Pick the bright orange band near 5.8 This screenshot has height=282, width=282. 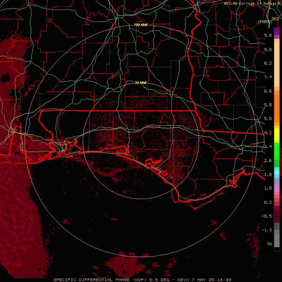277,108
